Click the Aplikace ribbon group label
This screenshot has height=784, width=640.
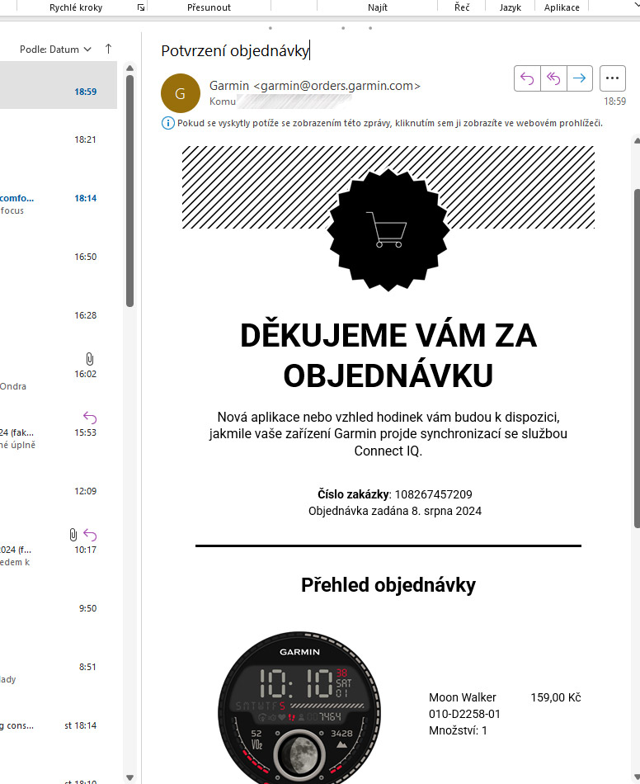tap(562, 7)
